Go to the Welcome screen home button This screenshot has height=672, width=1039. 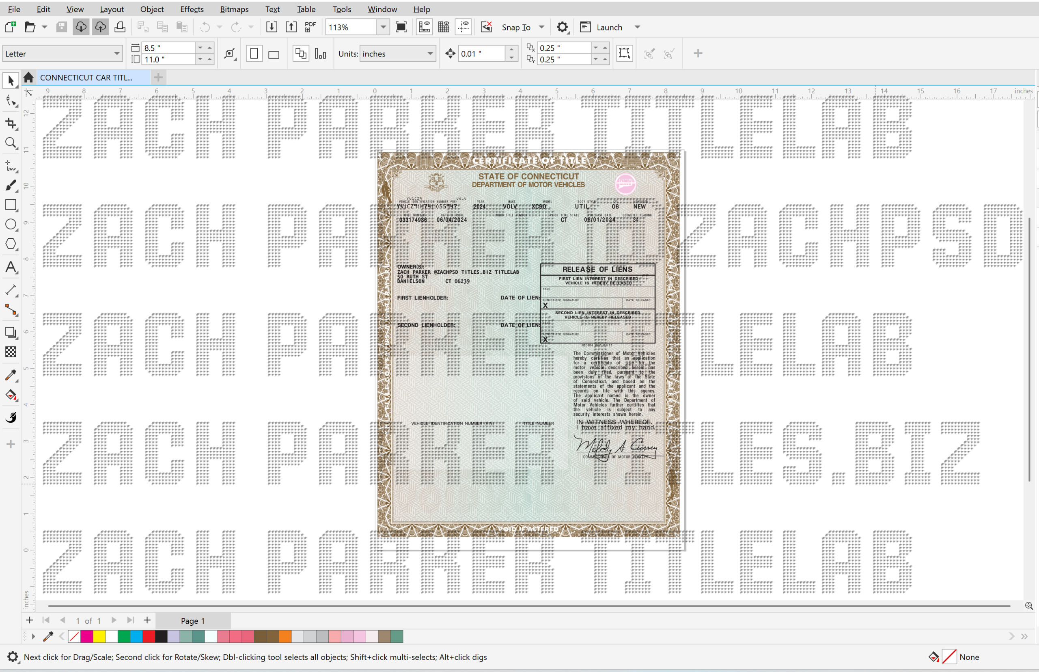pyautogui.click(x=29, y=78)
